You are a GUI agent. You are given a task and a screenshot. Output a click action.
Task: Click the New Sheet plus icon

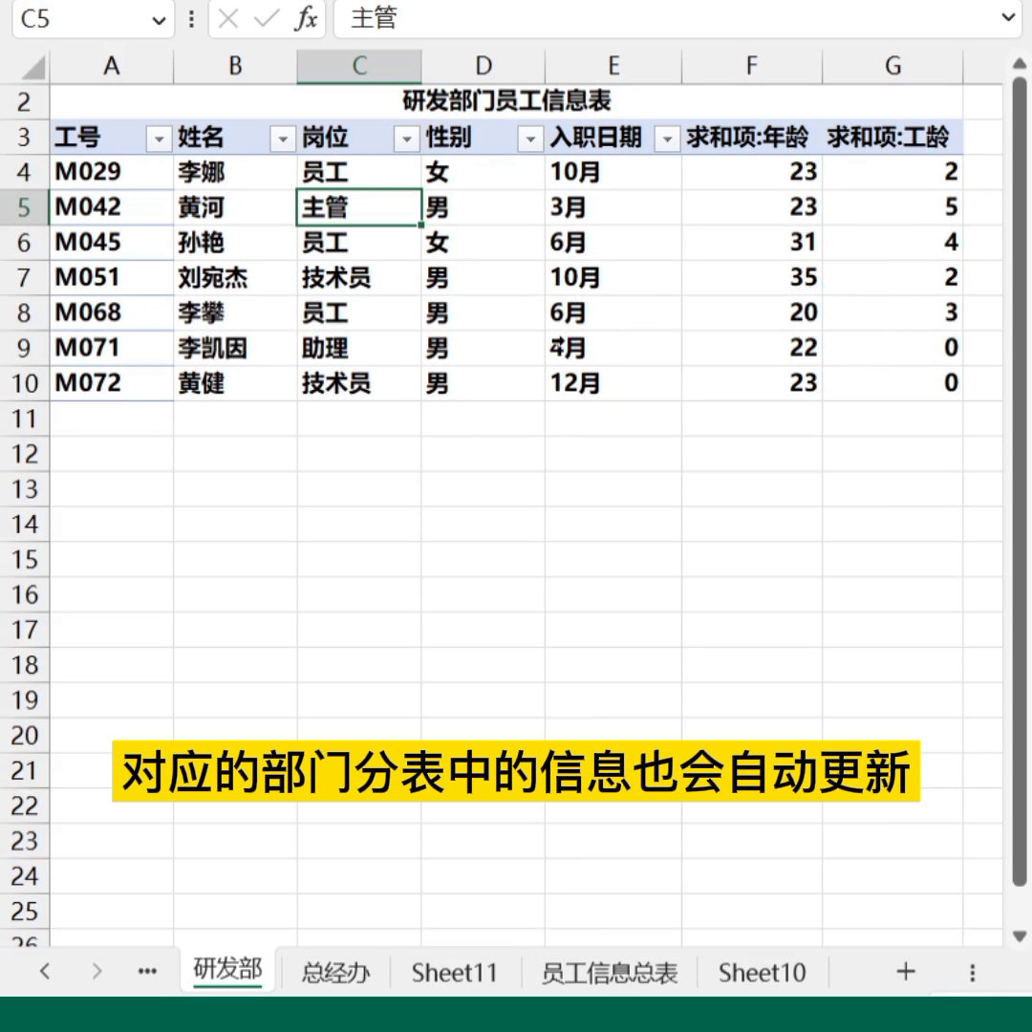click(x=904, y=972)
